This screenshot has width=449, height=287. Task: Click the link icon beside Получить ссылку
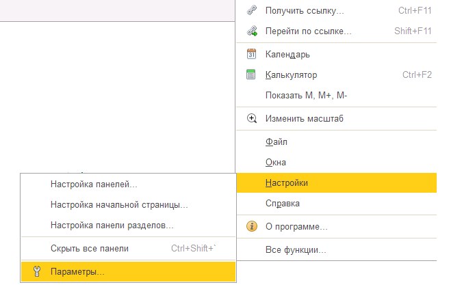252,10
